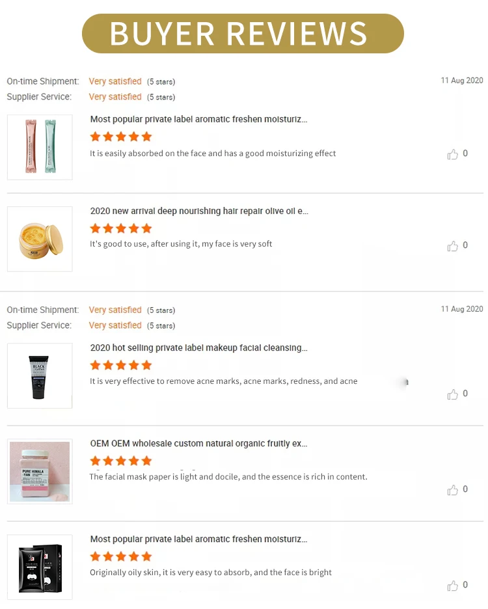
Task: Open '2020 new arrival deep nourishing hair repair' link
Action: pos(199,211)
